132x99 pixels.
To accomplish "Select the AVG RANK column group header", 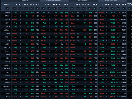I will [24, 1].
